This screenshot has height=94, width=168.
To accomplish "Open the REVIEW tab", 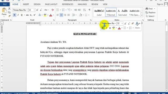I will [95, 4].
